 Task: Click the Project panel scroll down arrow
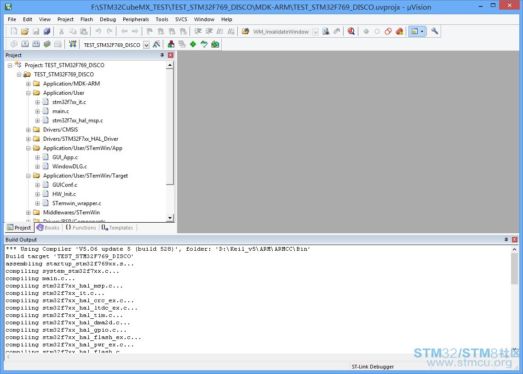click(x=170, y=218)
